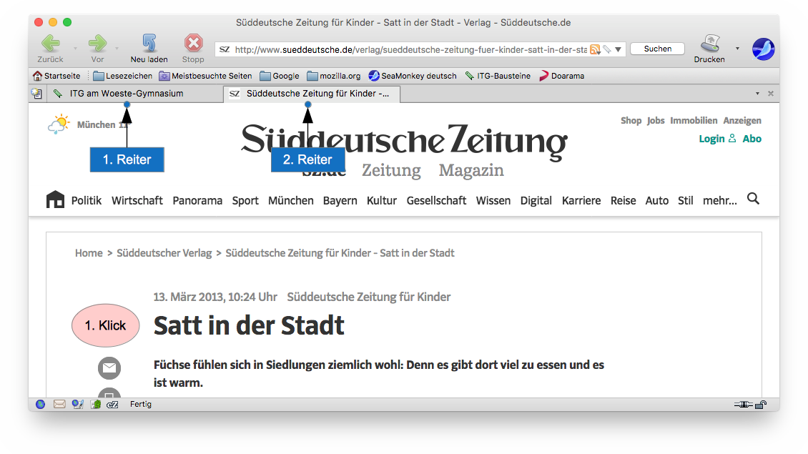Open the RSS feed icon in address bar

click(595, 49)
